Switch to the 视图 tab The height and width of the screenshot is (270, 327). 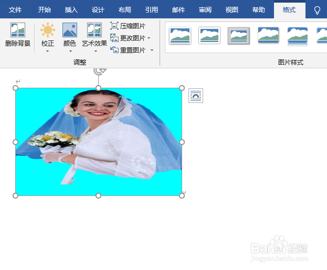pos(232,10)
